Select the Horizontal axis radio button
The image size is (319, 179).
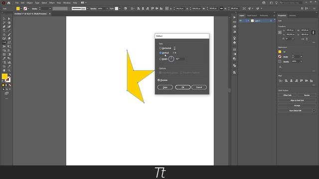(x=160, y=48)
